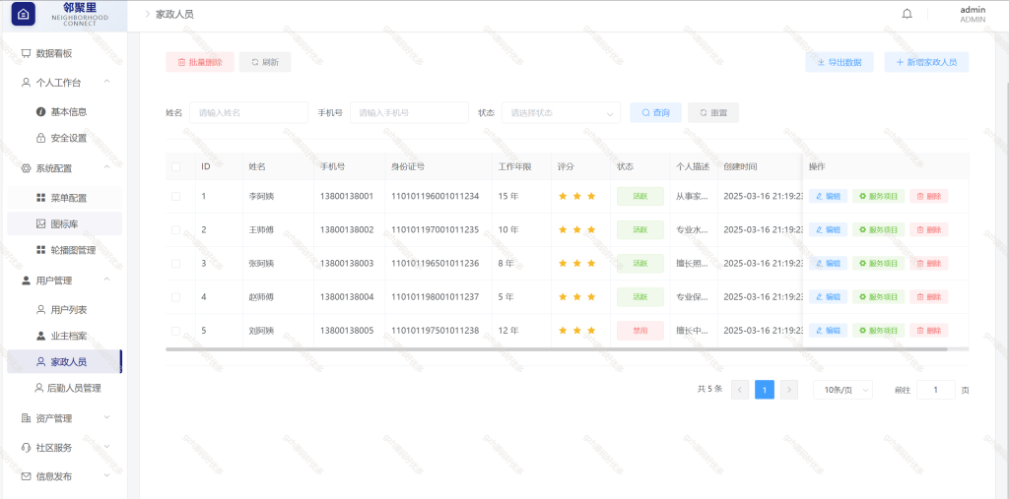Collapse the 用户管理 menu chevron
1009x499 pixels.
pos(106,280)
